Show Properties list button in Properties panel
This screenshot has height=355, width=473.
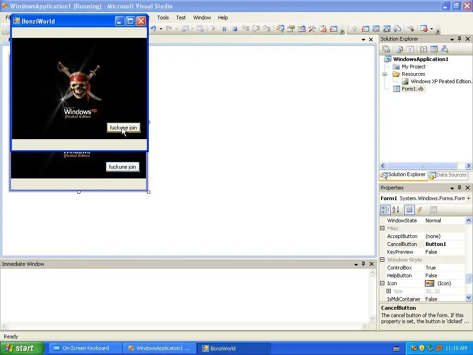coord(409,210)
